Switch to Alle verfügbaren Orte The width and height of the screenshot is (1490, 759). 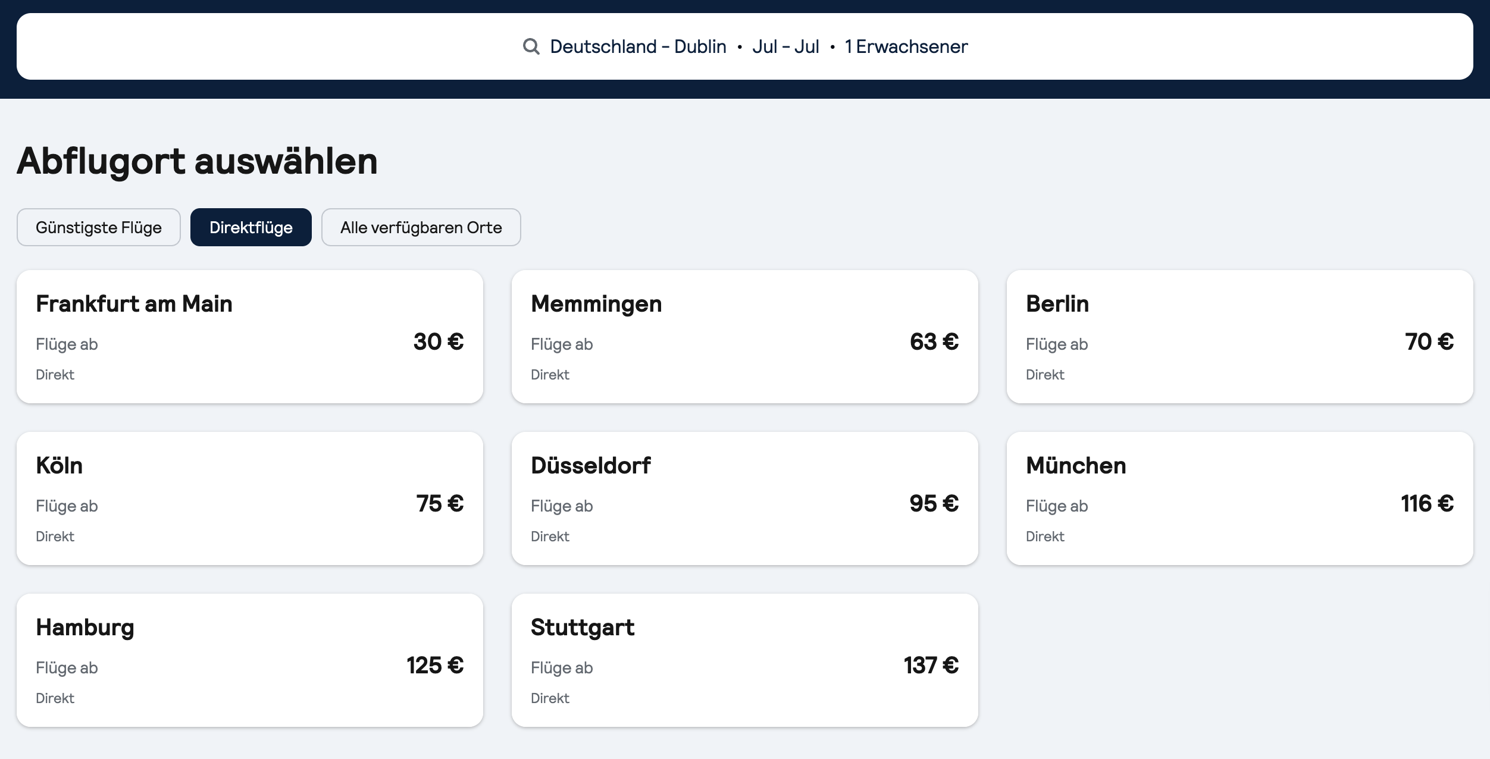(421, 227)
